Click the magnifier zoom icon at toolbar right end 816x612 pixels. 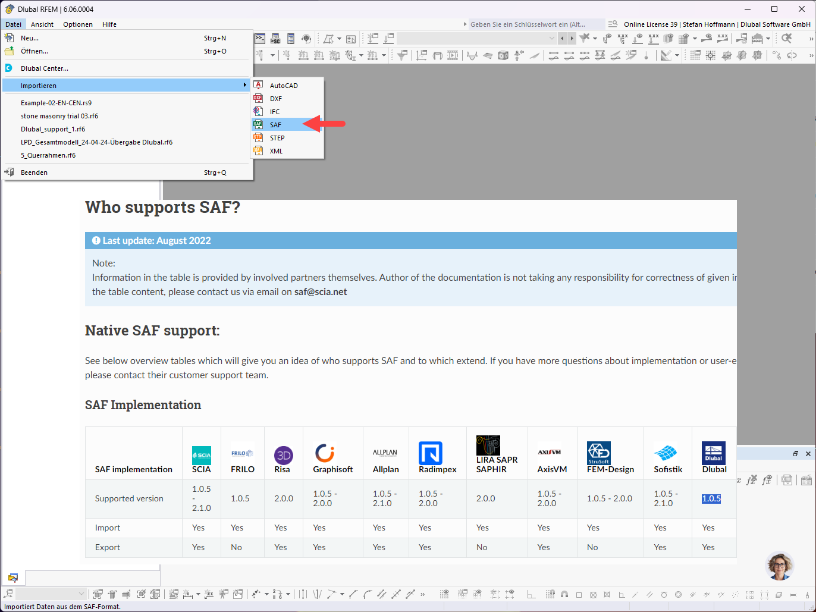786,38
